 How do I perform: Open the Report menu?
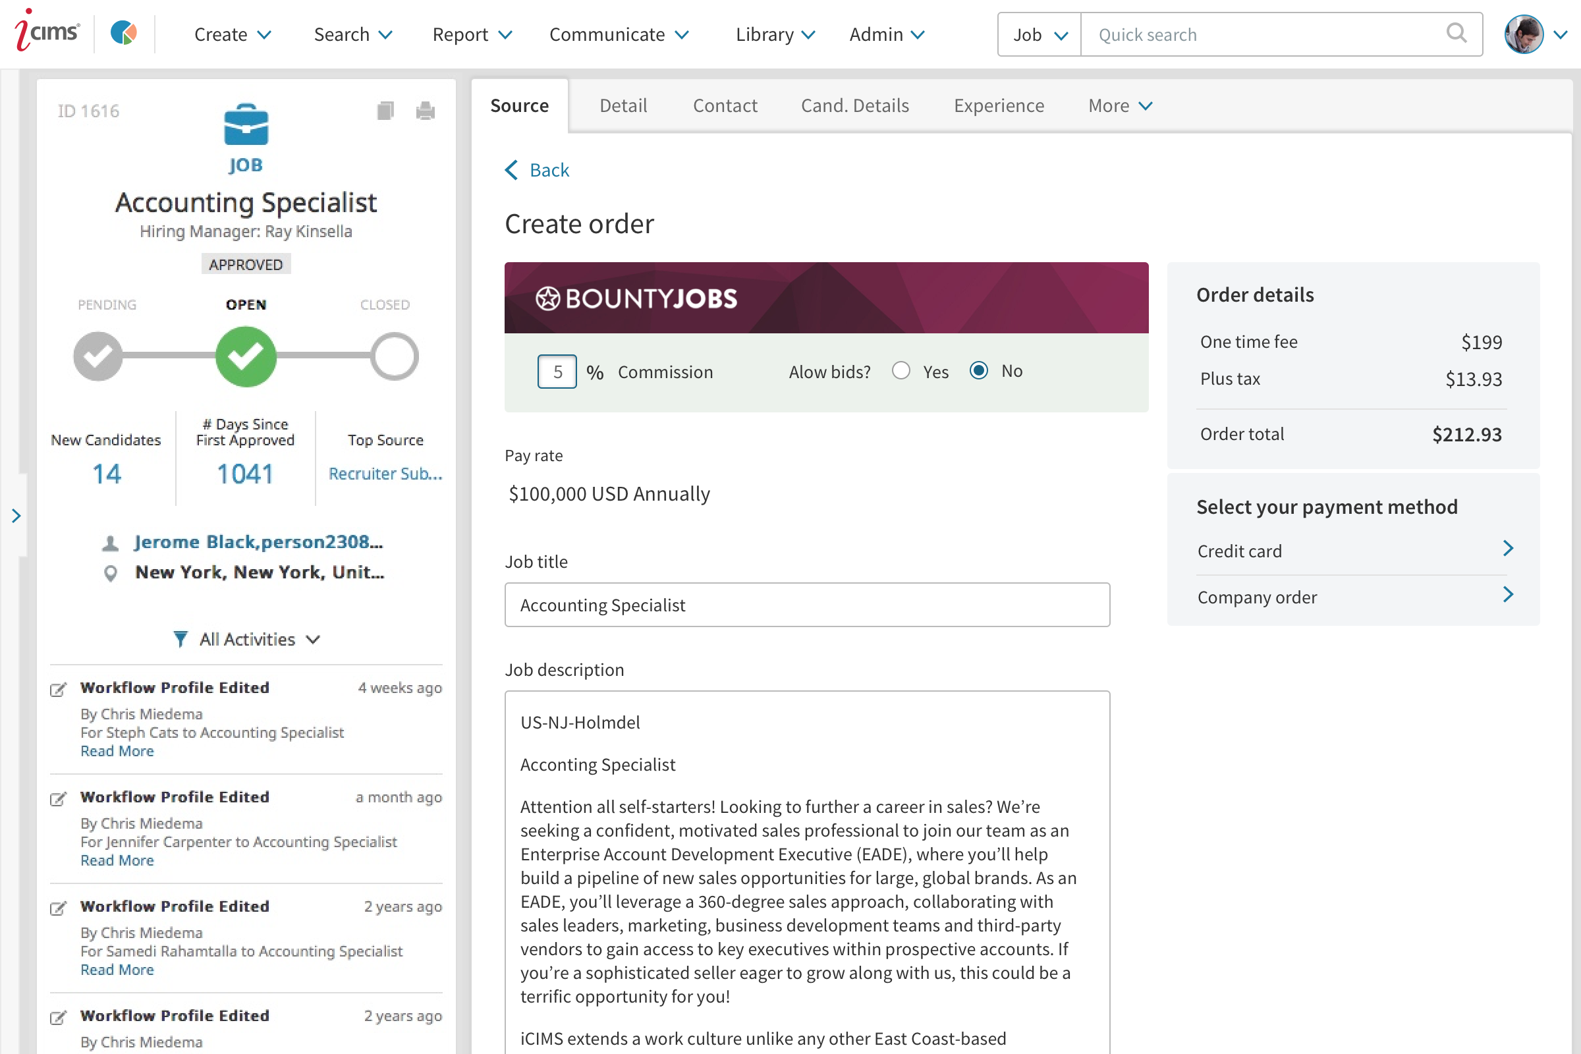pos(472,34)
